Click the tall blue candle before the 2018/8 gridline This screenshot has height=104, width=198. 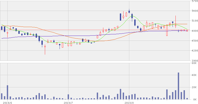(120, 17)
